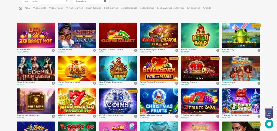
Task: Open info icon for 20 Boost Hot
Action: tap(53, 50)
